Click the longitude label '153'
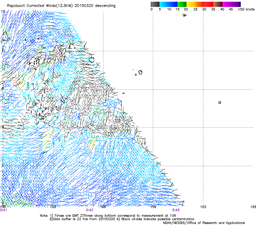The image size is (256, 225). [x=53, y=207]
